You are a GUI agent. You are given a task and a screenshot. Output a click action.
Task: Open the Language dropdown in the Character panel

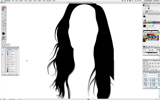153,87
